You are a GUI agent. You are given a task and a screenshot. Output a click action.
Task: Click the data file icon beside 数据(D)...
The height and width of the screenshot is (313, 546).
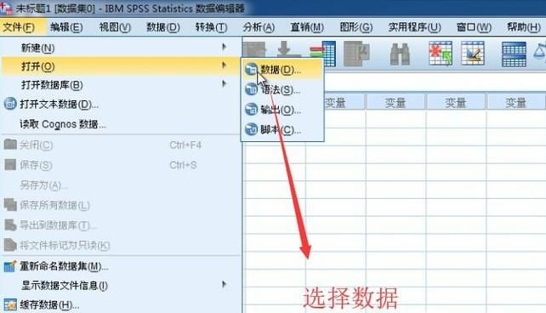[251, 69]
